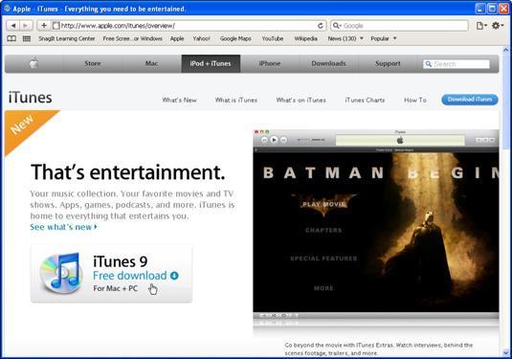Expand the News (130) bookmarks dropdown
This screenshot has width=512, height=359.
(345, 38)
